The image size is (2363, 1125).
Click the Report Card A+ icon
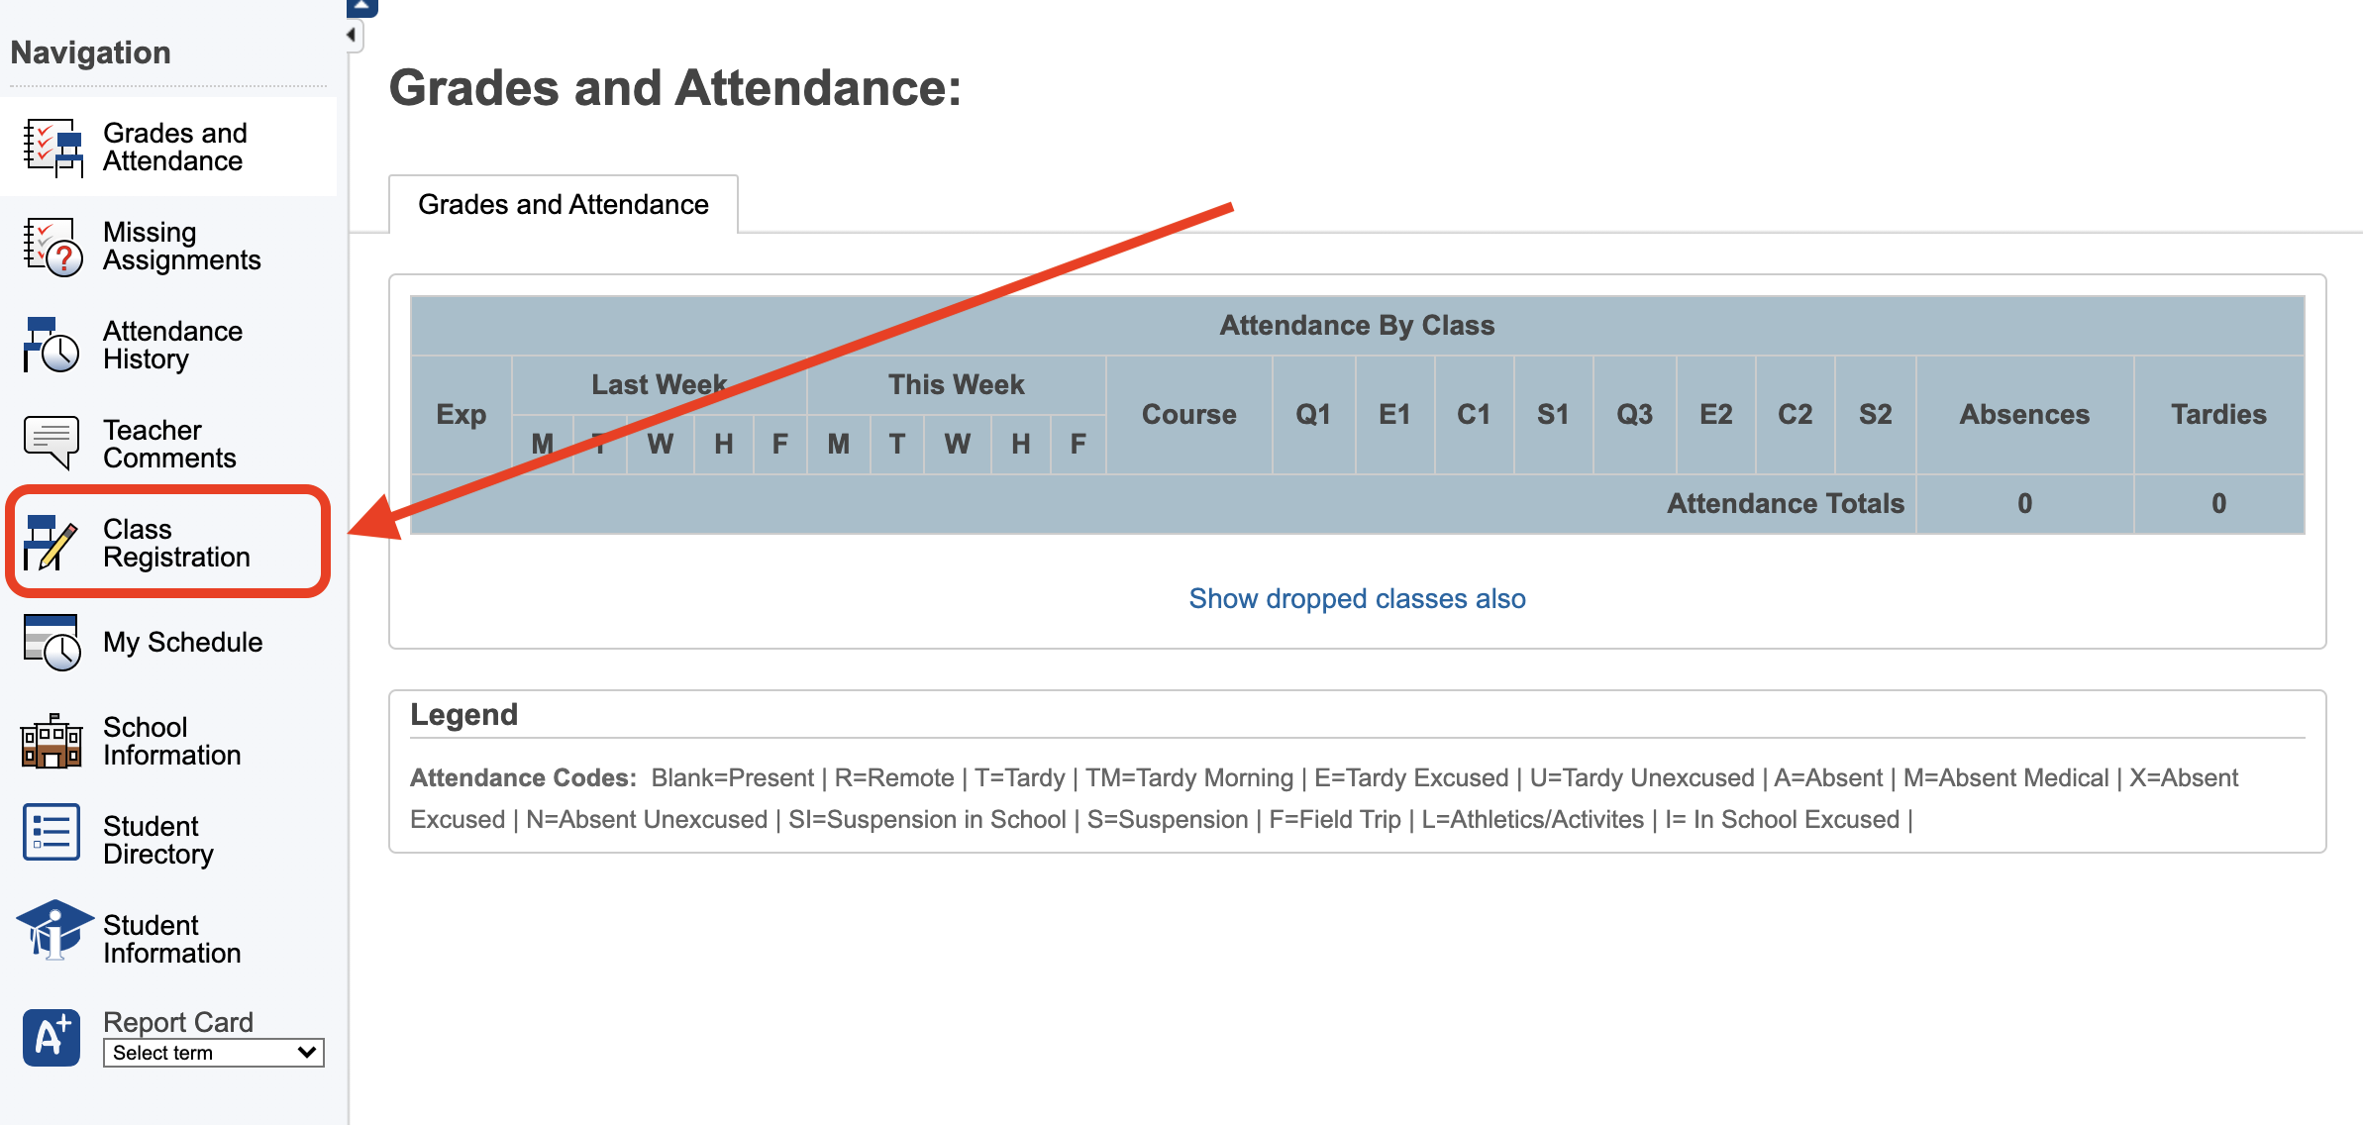point(51,1037)
